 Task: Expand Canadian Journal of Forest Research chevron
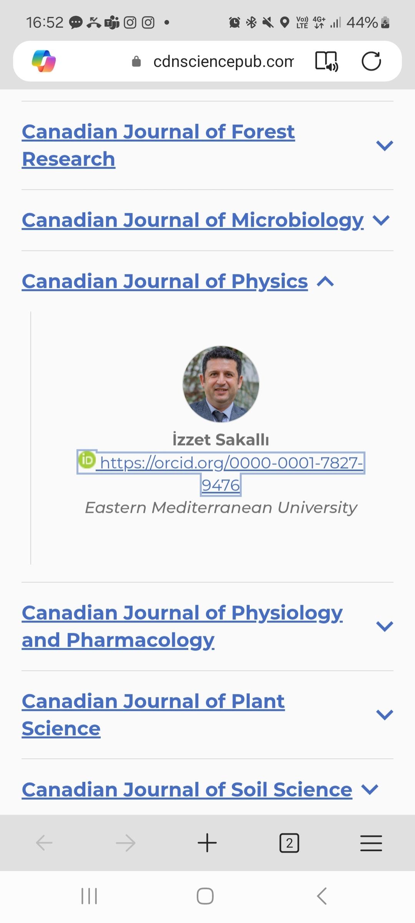(384, 145)
